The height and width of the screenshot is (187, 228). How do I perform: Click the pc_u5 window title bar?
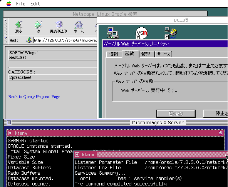[x=162, y=20]
